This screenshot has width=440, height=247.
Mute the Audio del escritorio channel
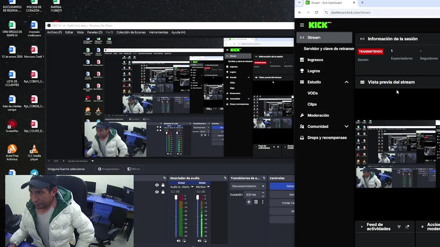point(178,241)
